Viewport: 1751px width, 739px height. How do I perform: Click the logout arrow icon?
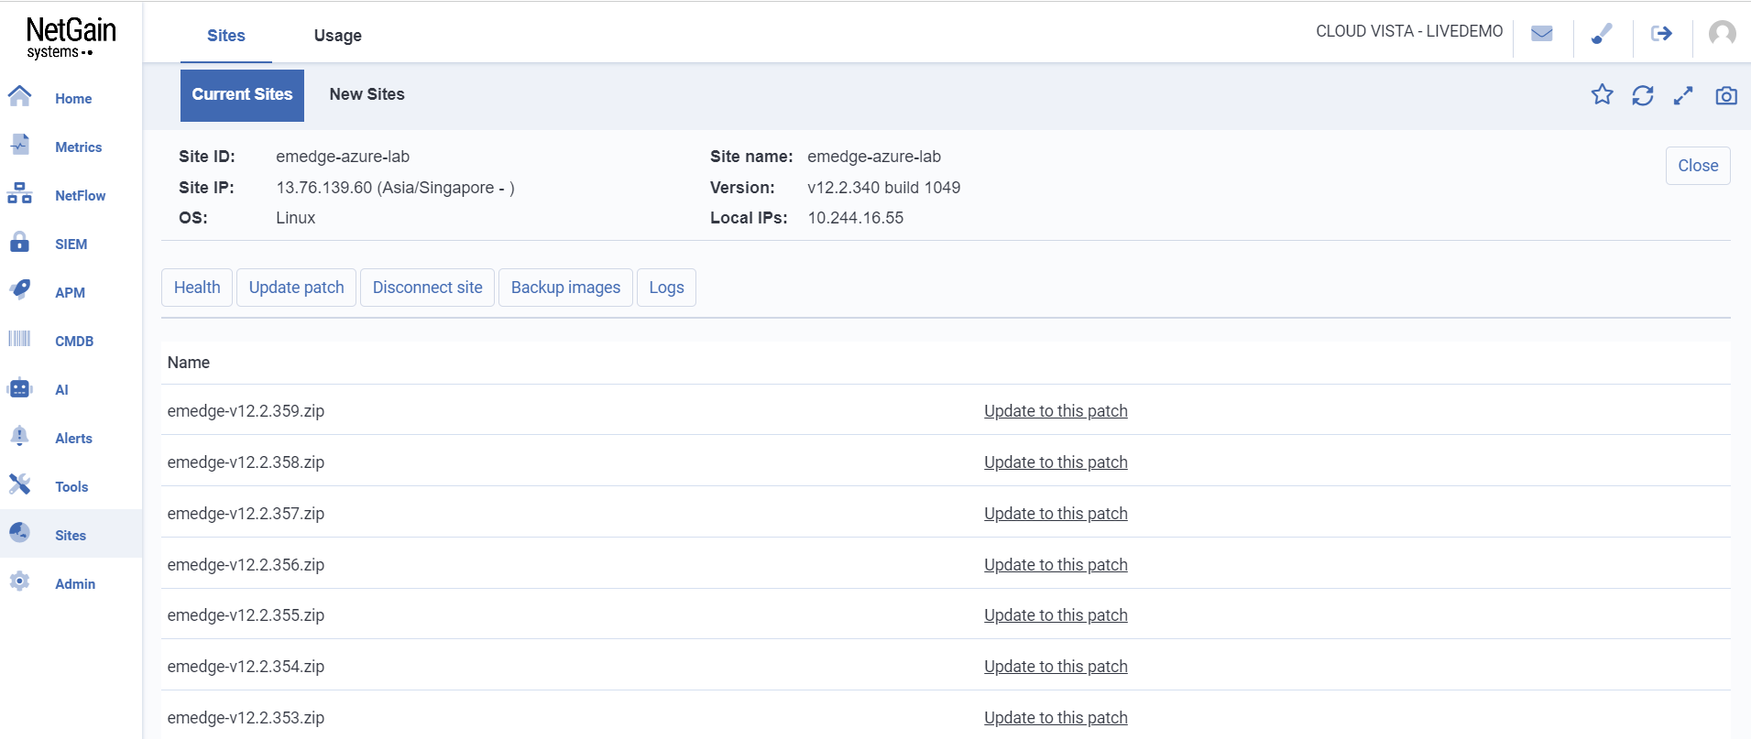1661,34
